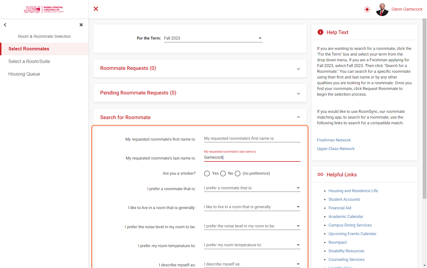The height and width of the screenshot is (268, 427).
Task: Click the Help Text info icon
Action: coord(321,32)
